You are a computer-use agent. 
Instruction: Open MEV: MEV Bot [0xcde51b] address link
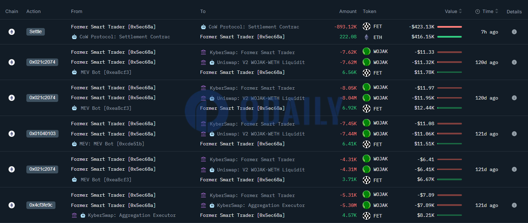tap(112, 144)
